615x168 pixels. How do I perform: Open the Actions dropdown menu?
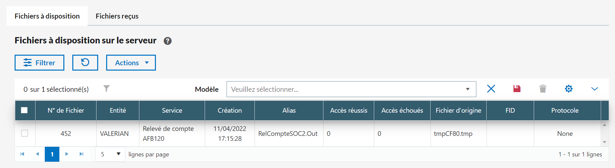(131, 63)
